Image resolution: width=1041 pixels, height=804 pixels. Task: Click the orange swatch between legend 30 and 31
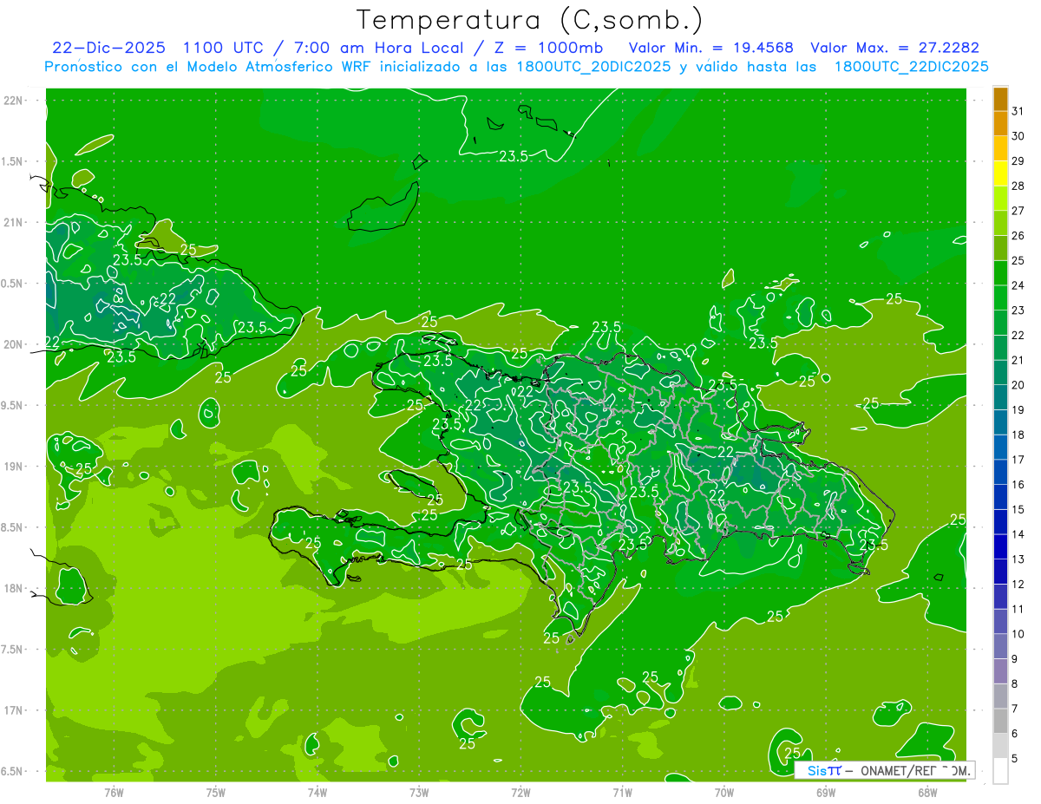(1000, 123)
